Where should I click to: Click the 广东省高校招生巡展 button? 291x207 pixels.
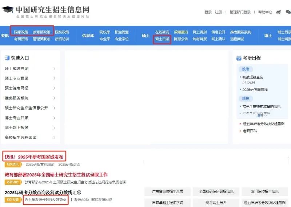coord(168,191)
